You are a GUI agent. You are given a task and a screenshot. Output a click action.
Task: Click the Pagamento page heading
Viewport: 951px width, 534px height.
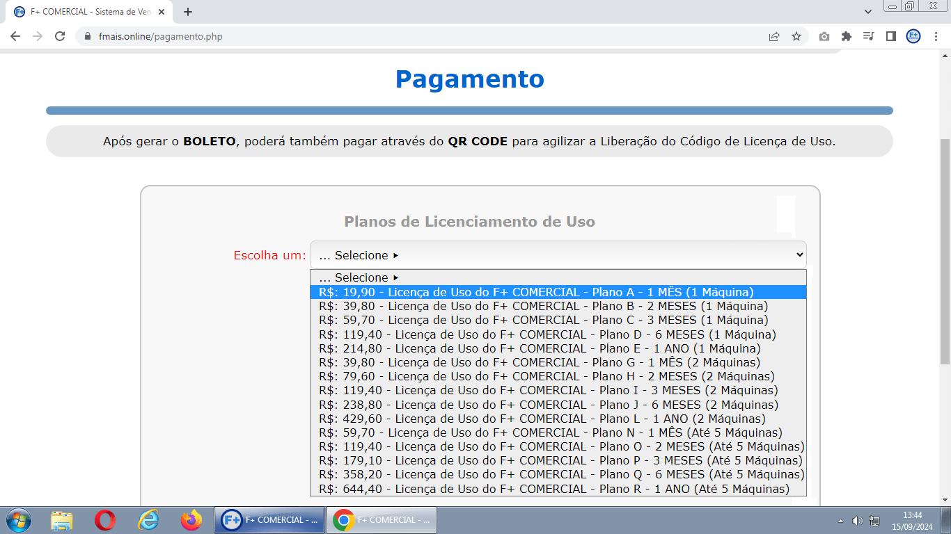click(x=470, y=79)
